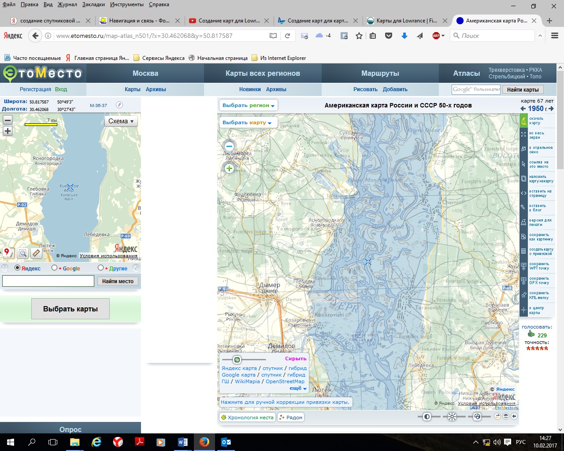Click the download map icon (скачать карту)
564x451 pixels.
pos(524,121)
